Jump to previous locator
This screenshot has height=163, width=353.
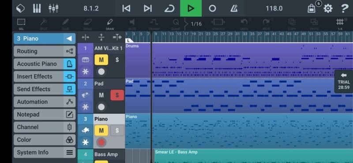(x=126, y=8)
